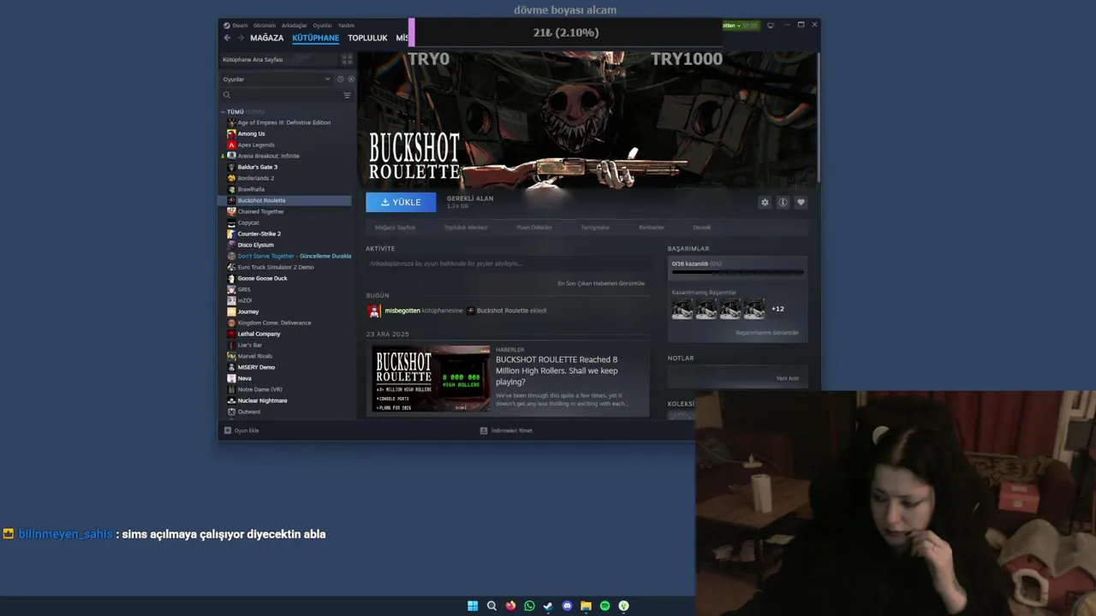This screenshot has width=1096, height=616.
Task: Switch to grid view of library home
Action: pyautogui.click(x=347, y=59)
